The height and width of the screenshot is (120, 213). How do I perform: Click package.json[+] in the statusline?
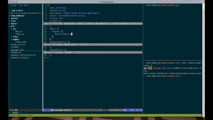(63, 110)
